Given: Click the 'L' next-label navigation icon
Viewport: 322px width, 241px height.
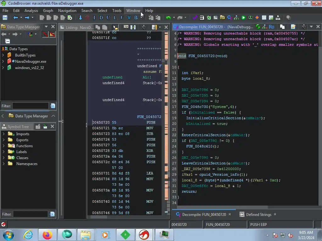Looking at the screenshot, I should [115, 18].
